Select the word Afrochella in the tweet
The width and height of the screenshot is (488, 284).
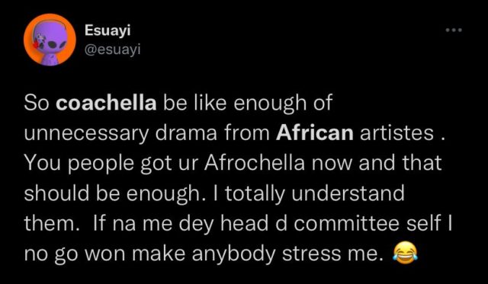coord(255,163)
